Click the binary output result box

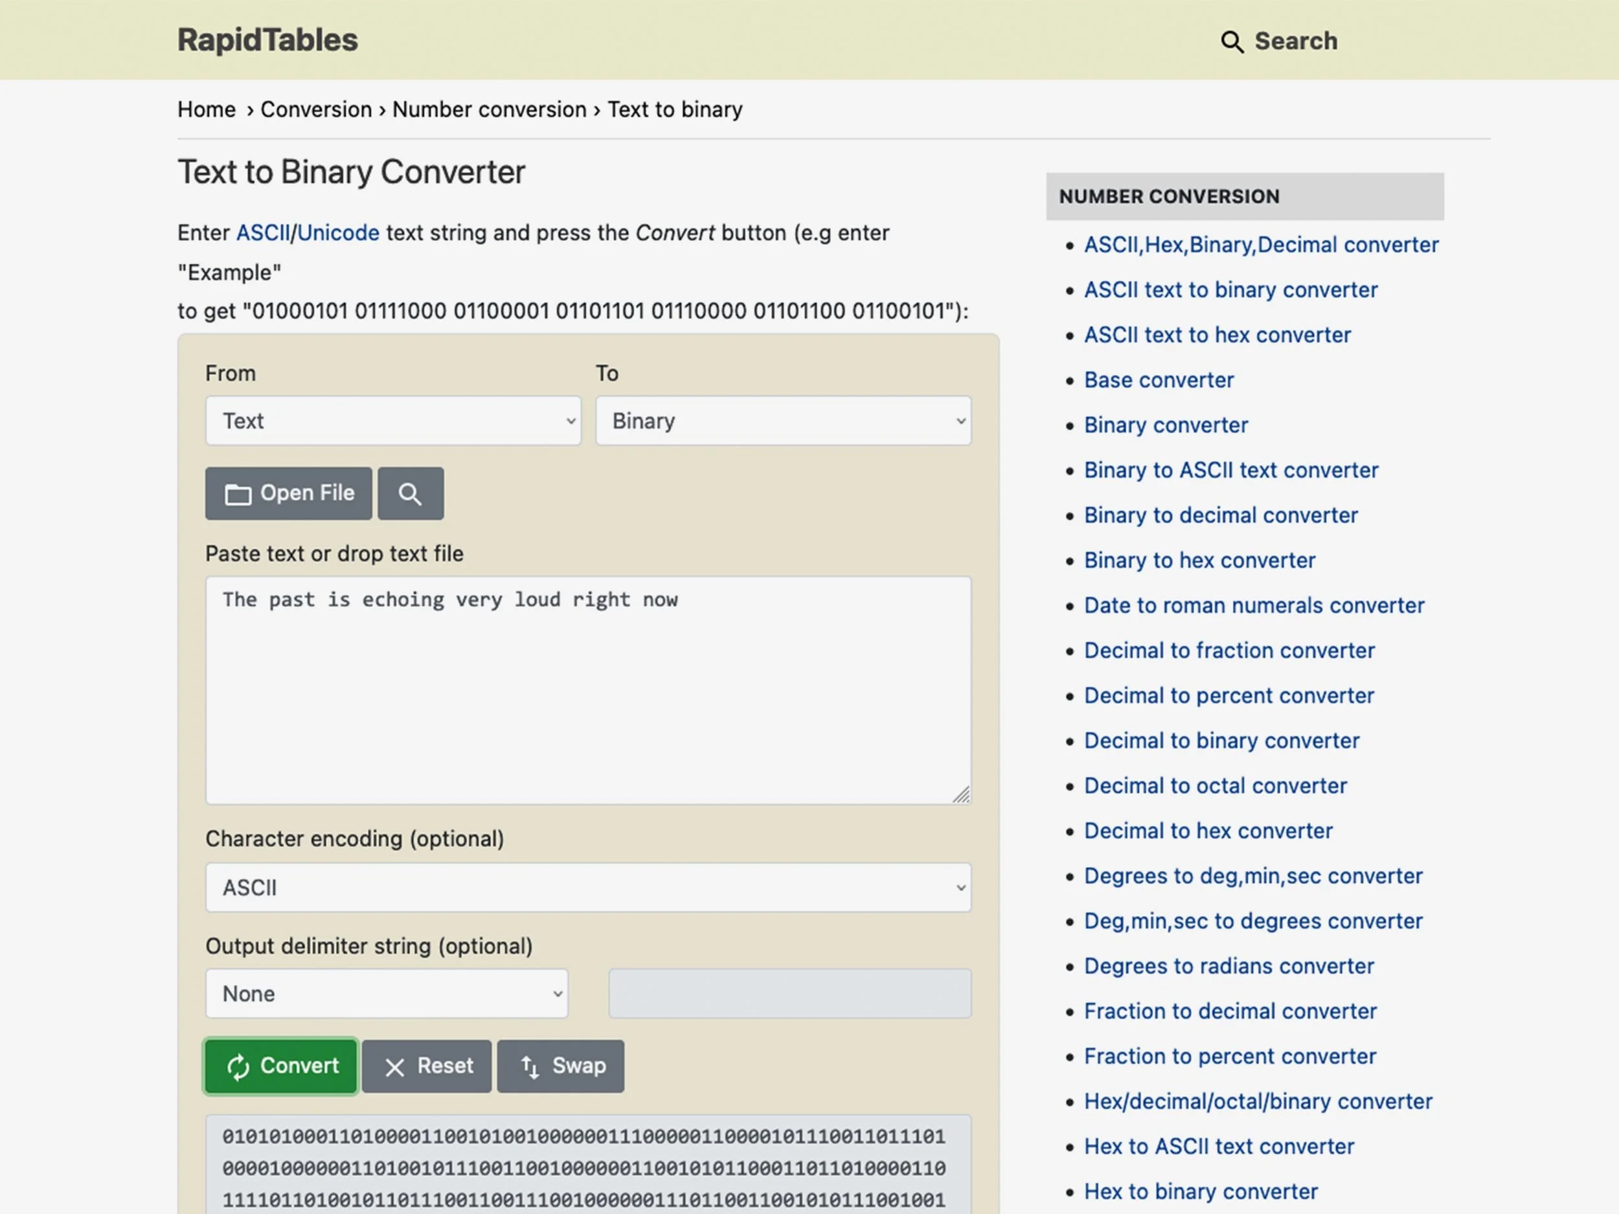[588, 1167]
